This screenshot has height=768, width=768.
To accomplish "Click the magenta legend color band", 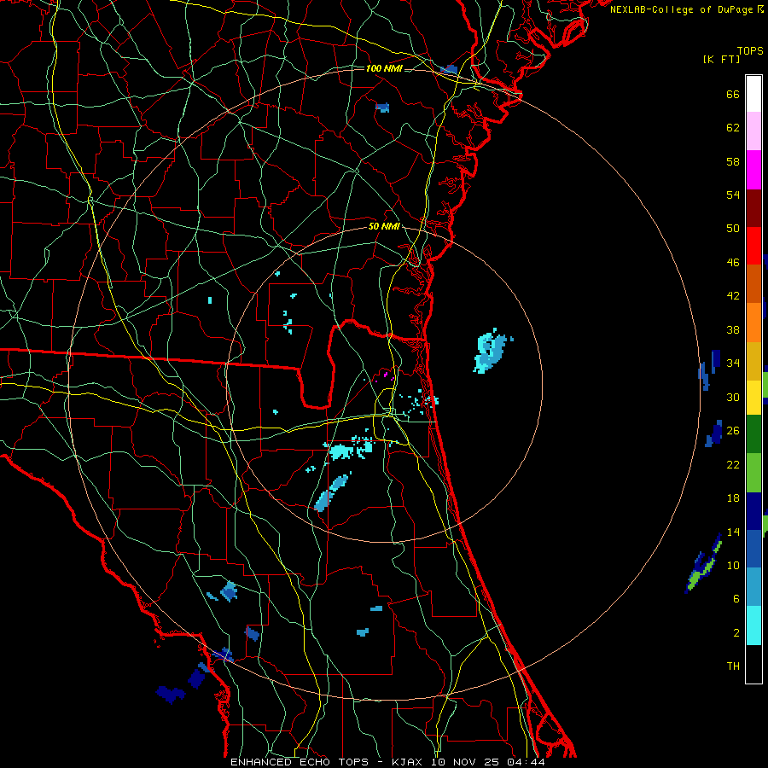I will coord(753,170).
